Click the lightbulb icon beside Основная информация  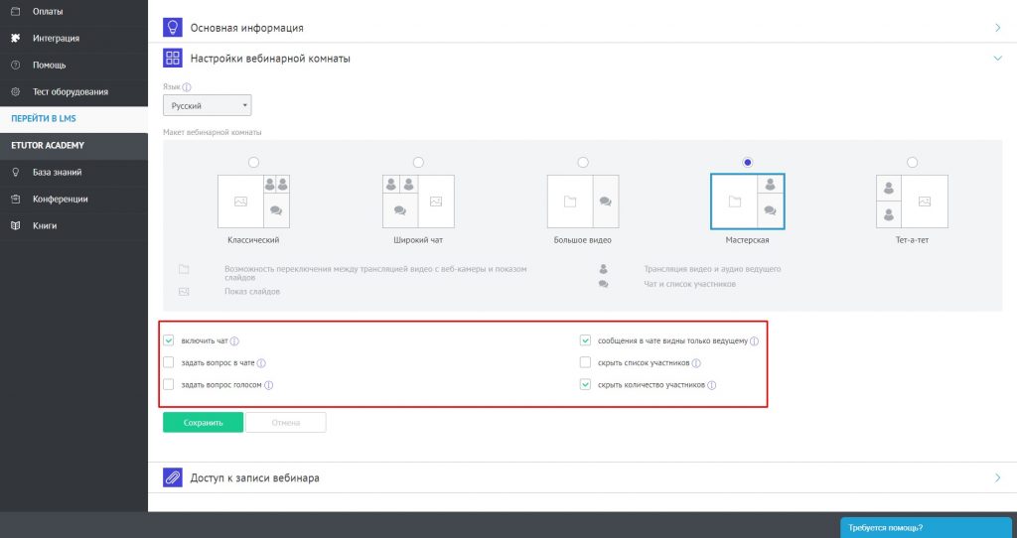click(x=173, y=28)
